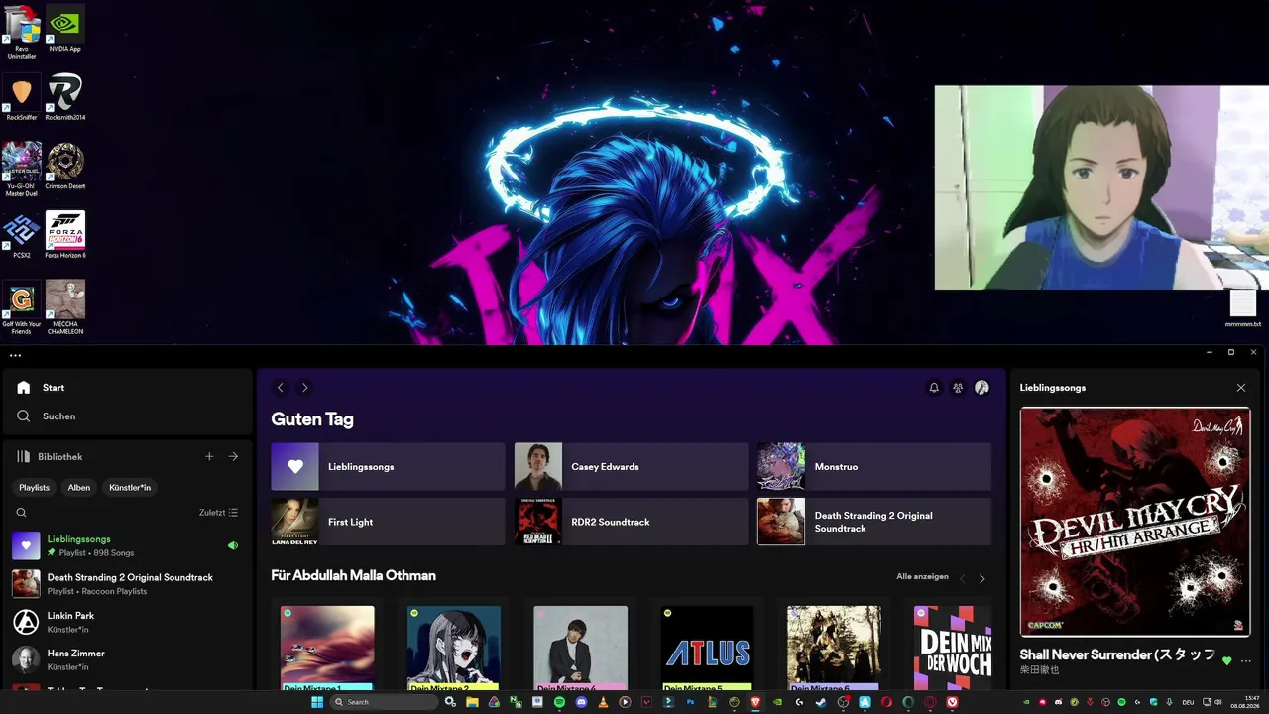Image resolution: width=1269 pixels, height=714 pixels.
Task: Click the Bibliothek library label
Action: click(59, 457)
